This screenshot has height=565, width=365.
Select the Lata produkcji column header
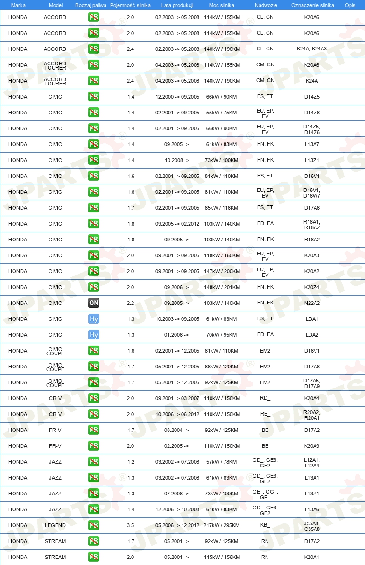coord(177,5)
